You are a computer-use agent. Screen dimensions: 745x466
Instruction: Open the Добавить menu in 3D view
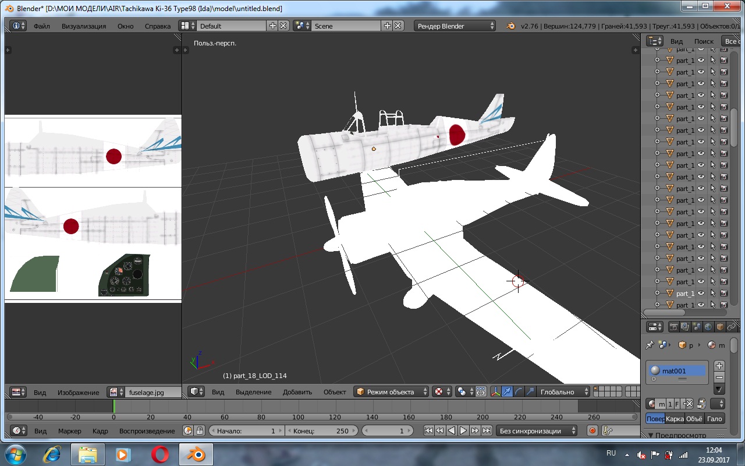297,392
